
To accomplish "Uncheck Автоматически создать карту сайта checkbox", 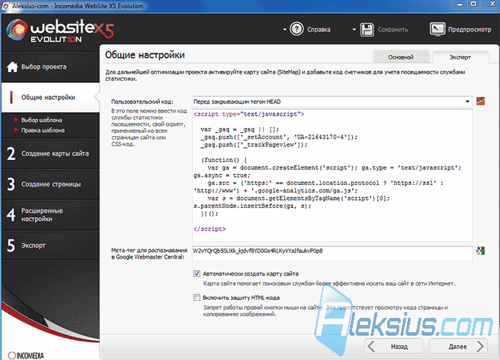I will click(x=196, y=274).
